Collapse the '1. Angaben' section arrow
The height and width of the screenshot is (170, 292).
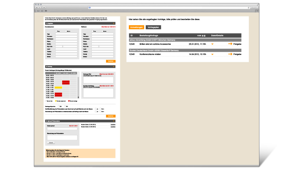114,23
